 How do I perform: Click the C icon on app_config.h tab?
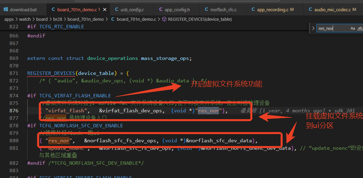click(161, 10)
